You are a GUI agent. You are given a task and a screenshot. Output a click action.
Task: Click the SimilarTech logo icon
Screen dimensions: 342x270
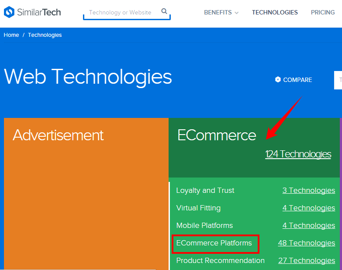pos(9,12)
